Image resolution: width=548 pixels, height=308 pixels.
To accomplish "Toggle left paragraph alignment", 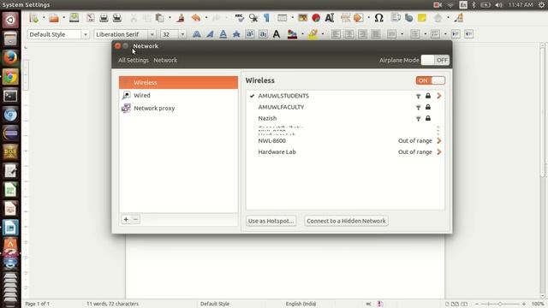I will [336, 34].
